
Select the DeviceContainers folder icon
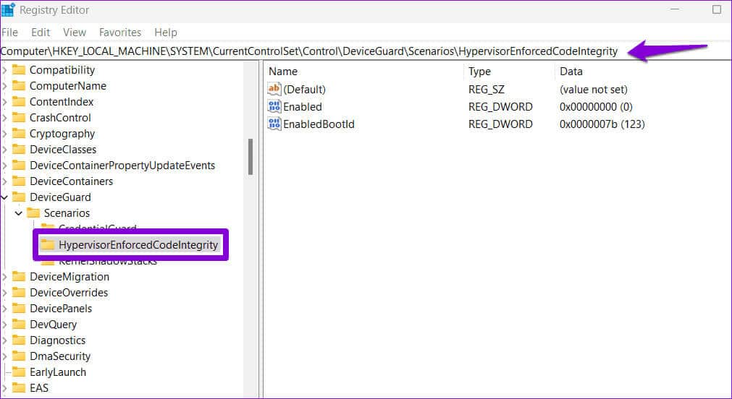point(19,181)
